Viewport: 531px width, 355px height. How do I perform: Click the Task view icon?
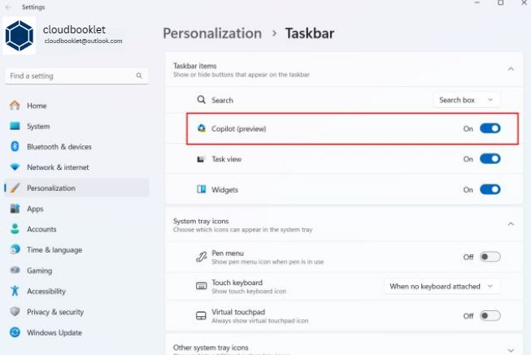201,159
